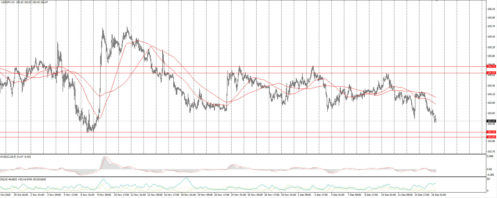Screen dimensions: 497x198
Task: Click the 19 Nov 09:00 time label
Action: tap(205, 195)
